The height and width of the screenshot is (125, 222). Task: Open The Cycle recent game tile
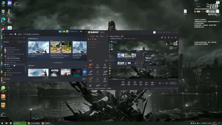pos(55,72)
